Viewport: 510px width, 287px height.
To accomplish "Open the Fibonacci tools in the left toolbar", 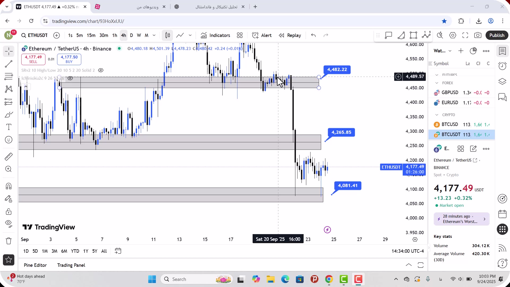I will pos(8,77).
